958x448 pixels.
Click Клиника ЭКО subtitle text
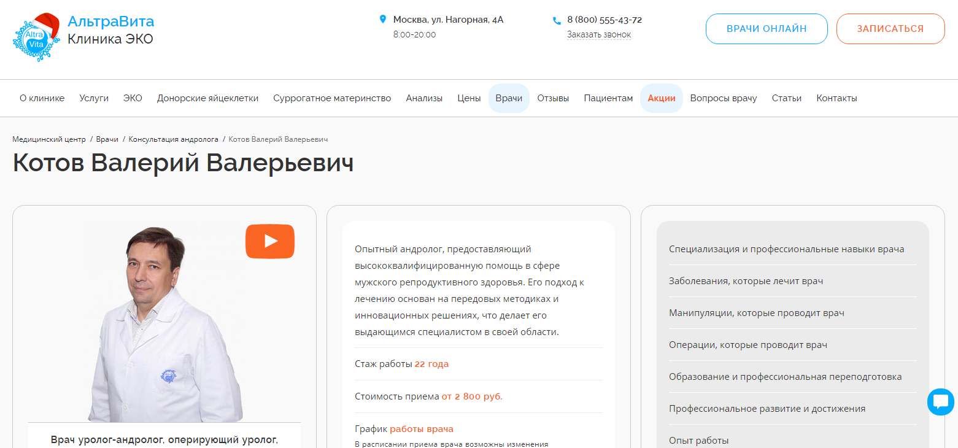pos(110,39)
